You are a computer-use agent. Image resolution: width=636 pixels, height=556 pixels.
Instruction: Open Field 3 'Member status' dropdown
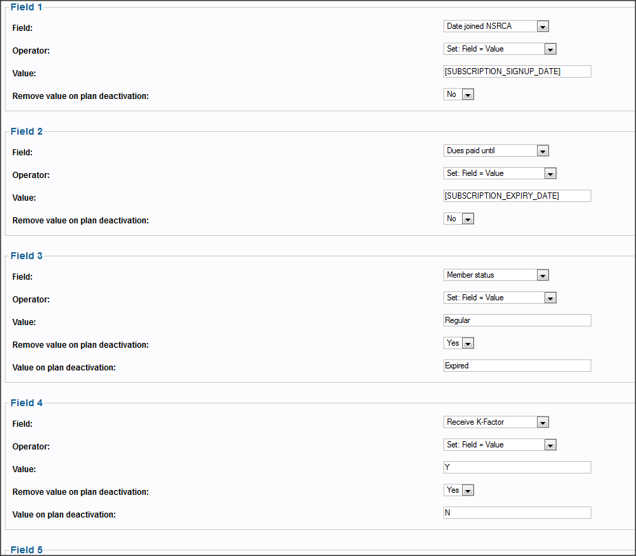496,276
